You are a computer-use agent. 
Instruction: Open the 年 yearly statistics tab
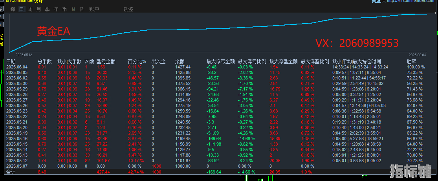click(x=56, y=9)
